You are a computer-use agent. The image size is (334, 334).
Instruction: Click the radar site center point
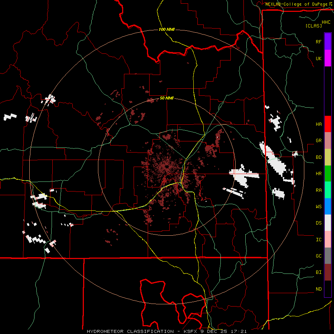click(167, 167)
